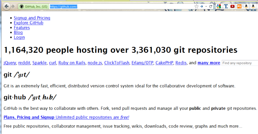The image size is (258, 134).
Task: Select the https://github.com/ URL field
Action: point(122,6)
